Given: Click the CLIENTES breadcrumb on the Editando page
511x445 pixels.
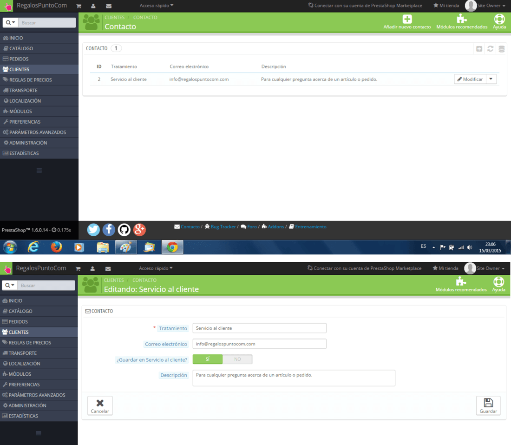Looking at the screenshot, I should click(114, 280).
